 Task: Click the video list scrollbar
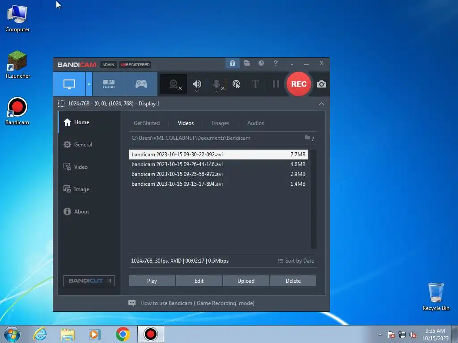point(314,200)
